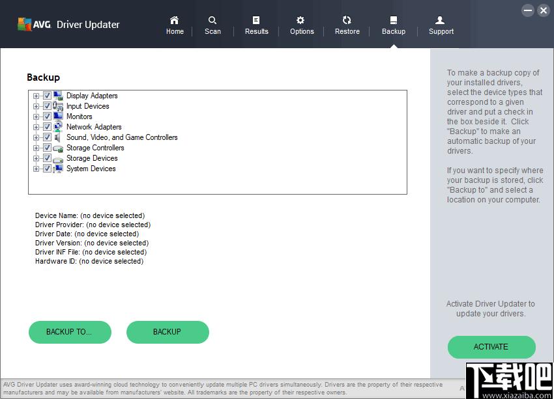Select the Network Adapters icon

point(58,127)
